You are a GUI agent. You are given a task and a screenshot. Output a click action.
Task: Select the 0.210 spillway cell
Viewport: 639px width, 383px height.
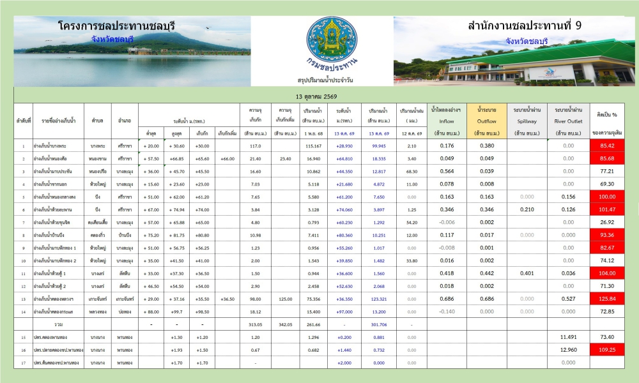[527, 209]
